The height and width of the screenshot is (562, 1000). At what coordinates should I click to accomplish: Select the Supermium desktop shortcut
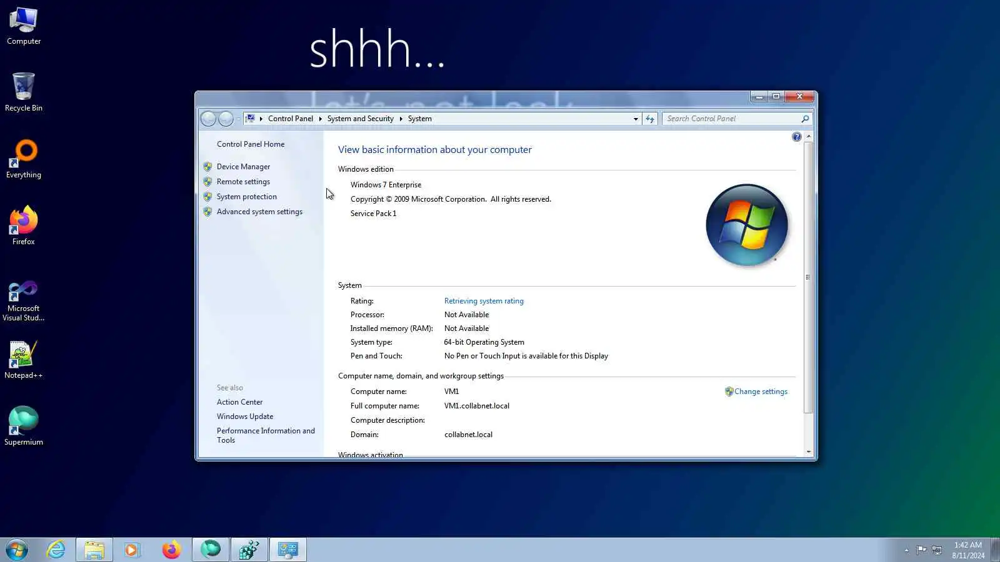pyautogui.click(x=24, y=426)
